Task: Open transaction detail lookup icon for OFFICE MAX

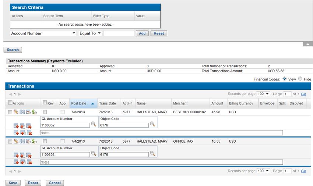Action: pyautogui.click(x=28, y=141)
